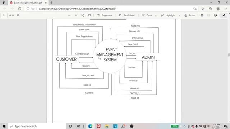Viewport: 230px width, 129px height.
Task: Open a new tab with plus icon
Action: pos(51,3)
